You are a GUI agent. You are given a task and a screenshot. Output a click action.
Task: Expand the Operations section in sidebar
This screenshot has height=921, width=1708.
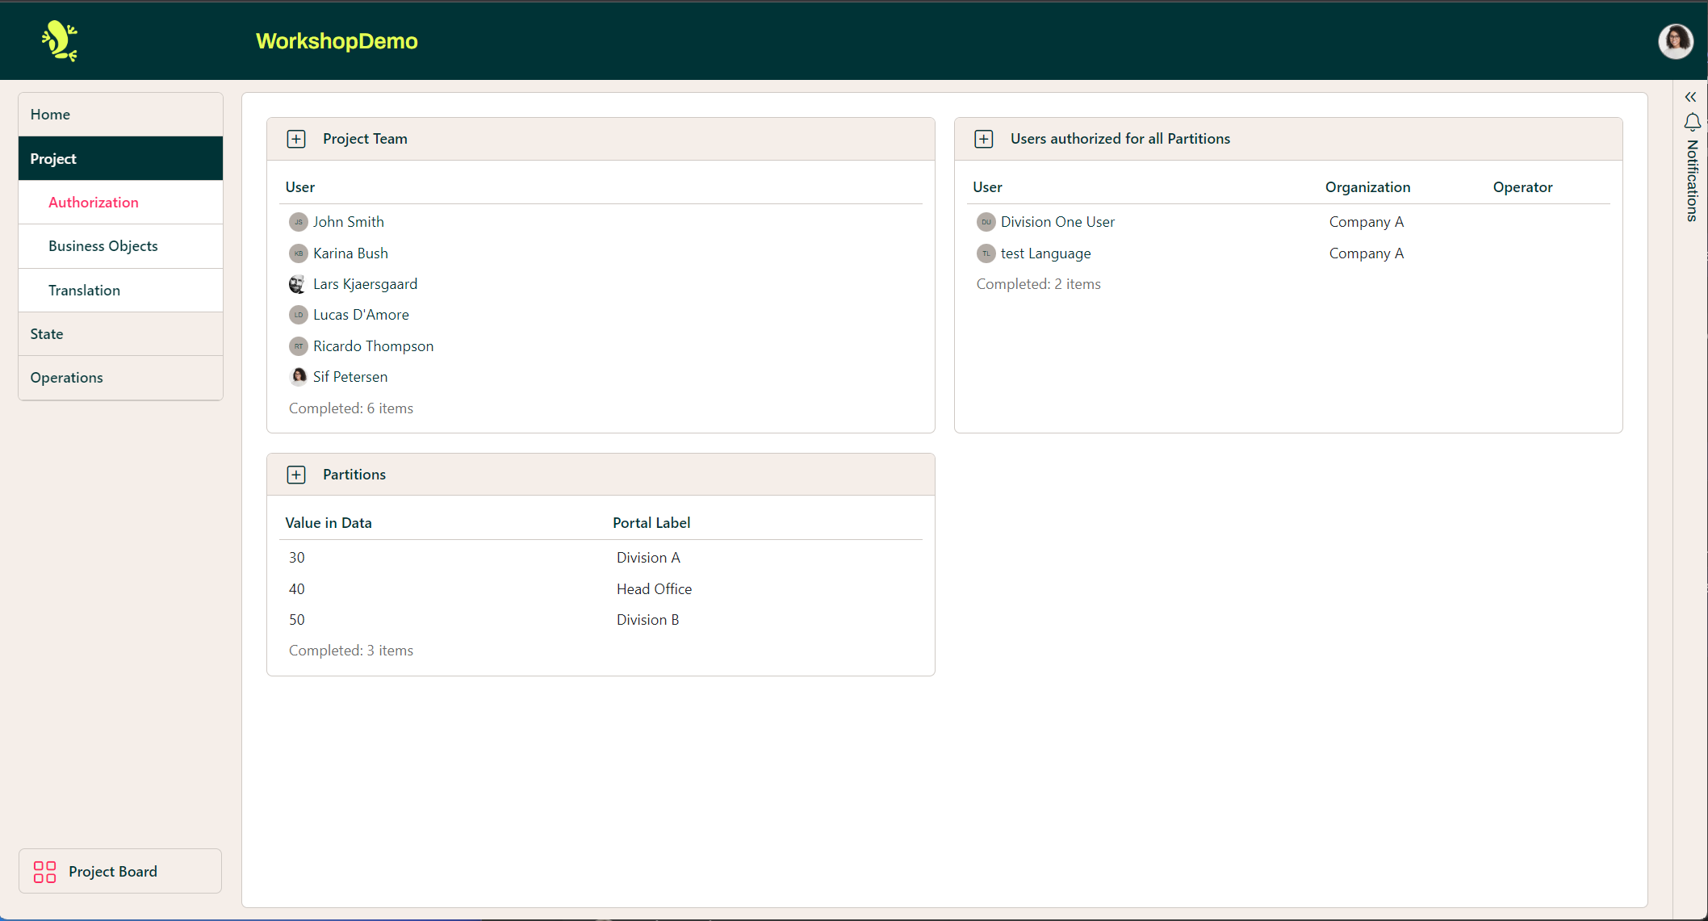(x=66, y=377)
